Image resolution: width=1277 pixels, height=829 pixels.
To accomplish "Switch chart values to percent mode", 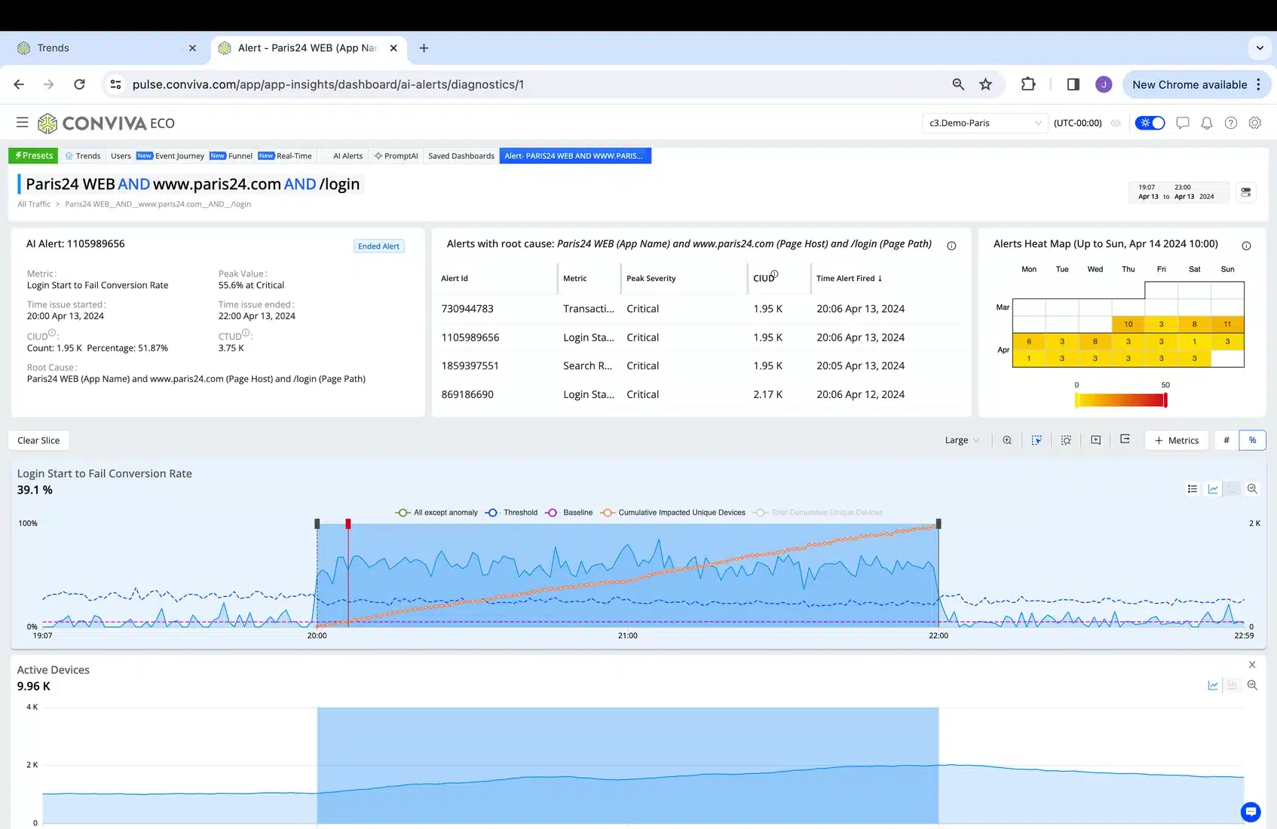I will [x=1252, y=440].
